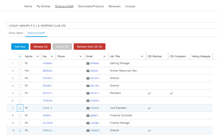218x135 pixels.
Task: Click Remove from CDI (2) button
Action: 89,46
